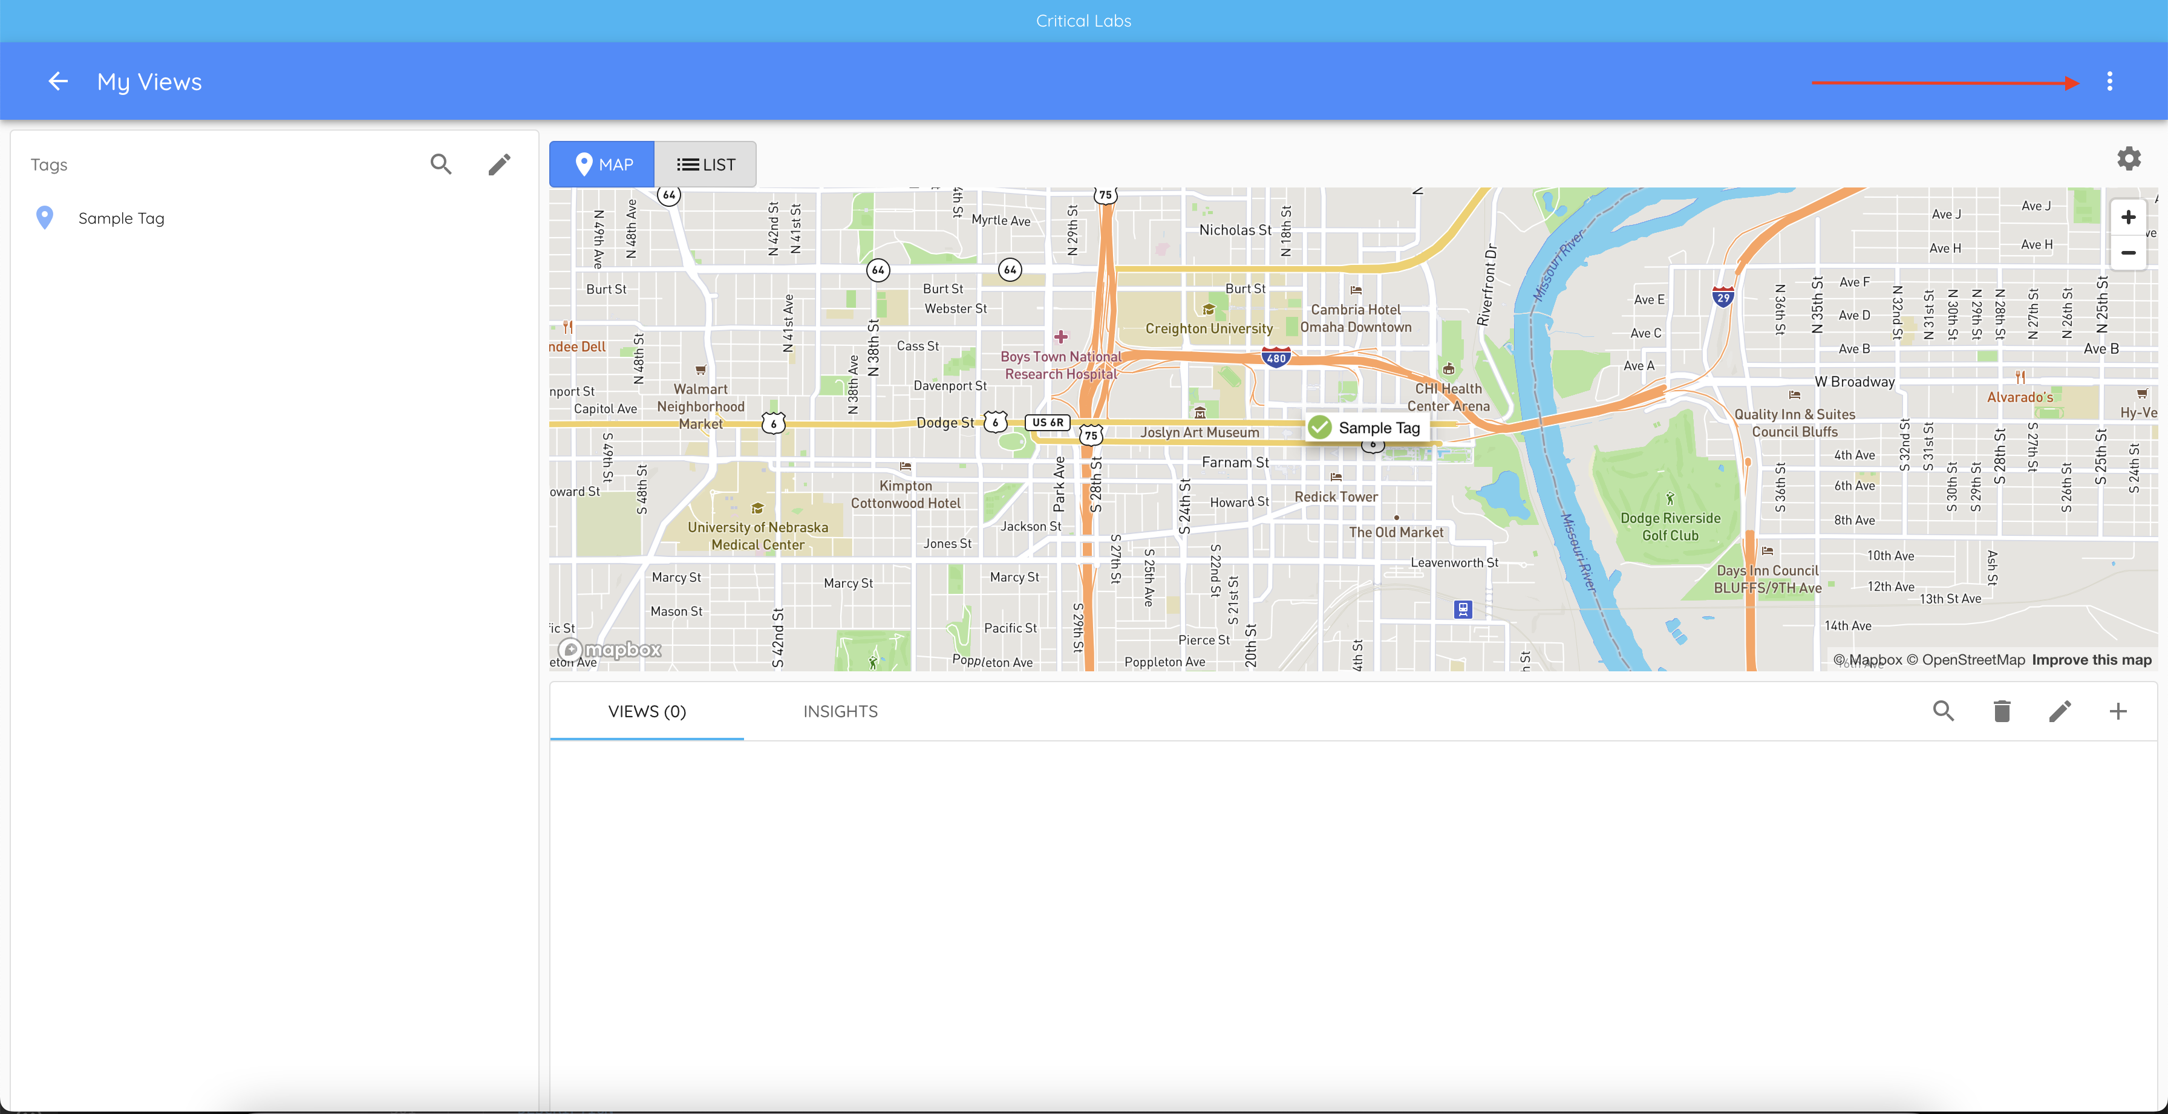Click CHI Health Center Arena label
Image resolution: width=2168 pixels, height=1114 pixels.
click(1448, 397)
